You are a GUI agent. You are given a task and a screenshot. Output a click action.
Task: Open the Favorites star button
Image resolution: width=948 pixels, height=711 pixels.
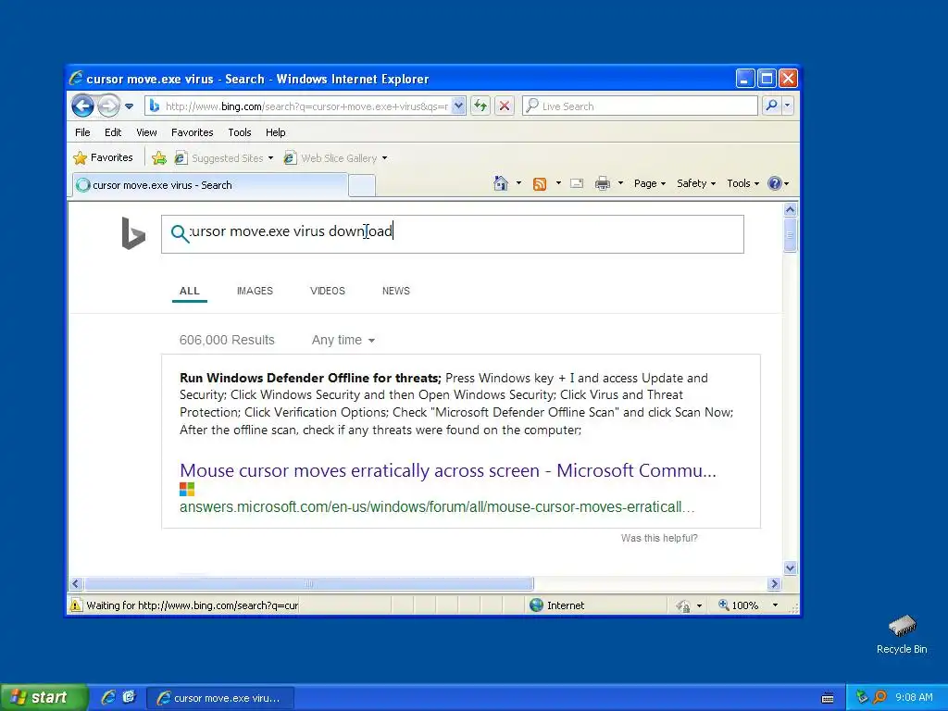[x=103, y=157]
